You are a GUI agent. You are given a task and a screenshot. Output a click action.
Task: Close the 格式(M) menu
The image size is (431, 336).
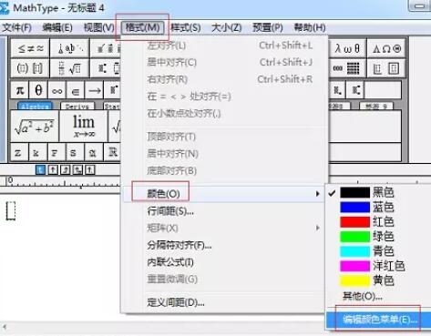pyautogui.click(x=142, y=27)
